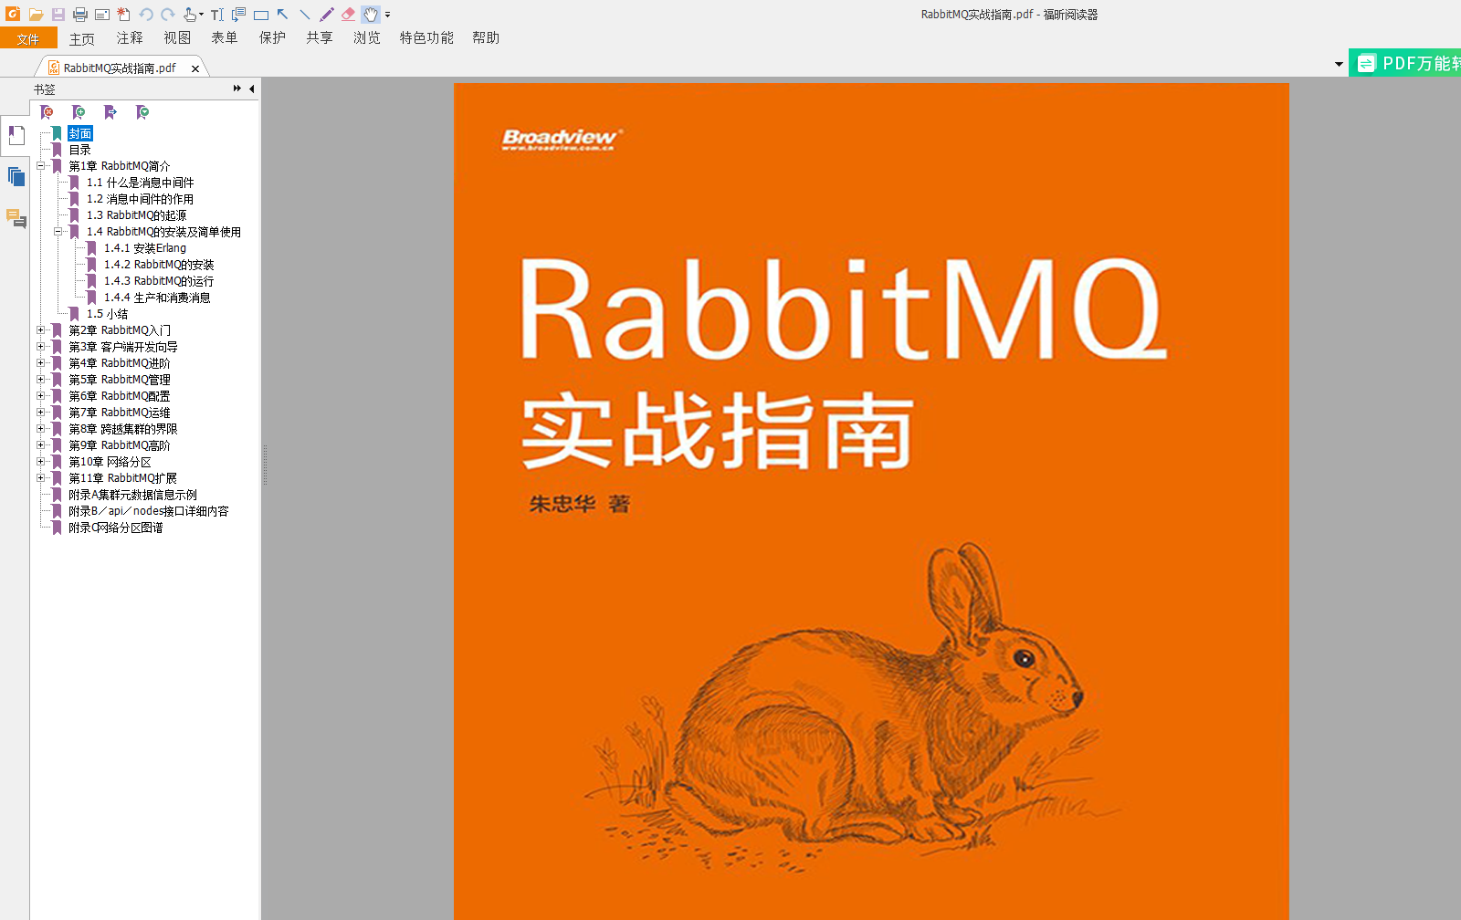Viewport: 1461px width, 920px height.
Task: Select the 封面 bookmark
Action: click(x=80, y=133)
